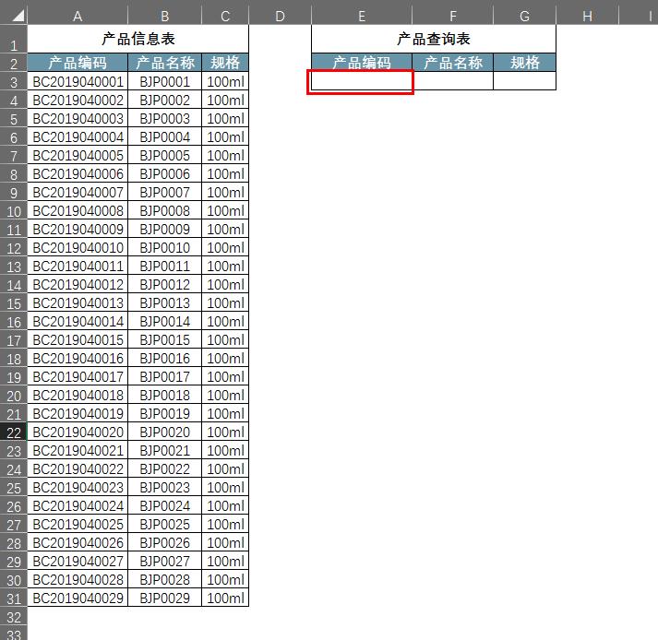This screenshot has height=640, width=658.
Task: Click the 产品名称 header in column F
Action: (x=453, y=63)
